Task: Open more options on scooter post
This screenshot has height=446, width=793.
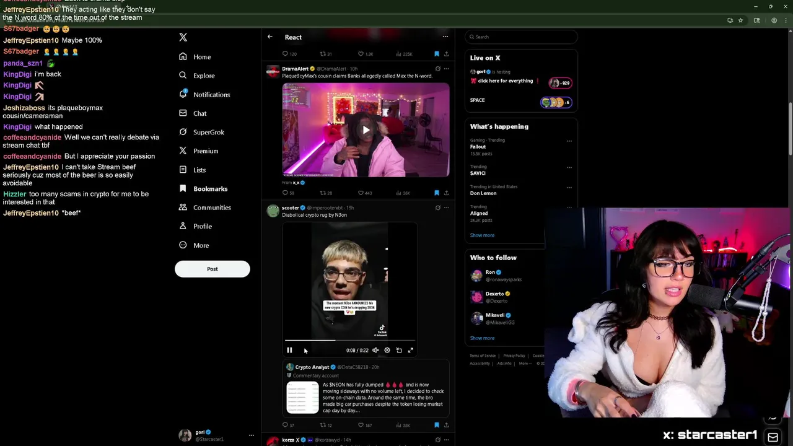Action: coord(446,208)
